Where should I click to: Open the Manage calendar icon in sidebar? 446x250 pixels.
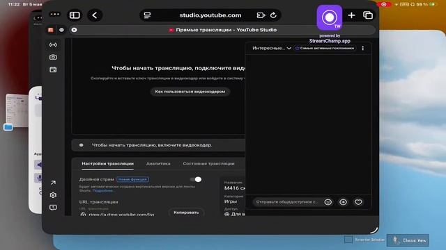(53, 69)
